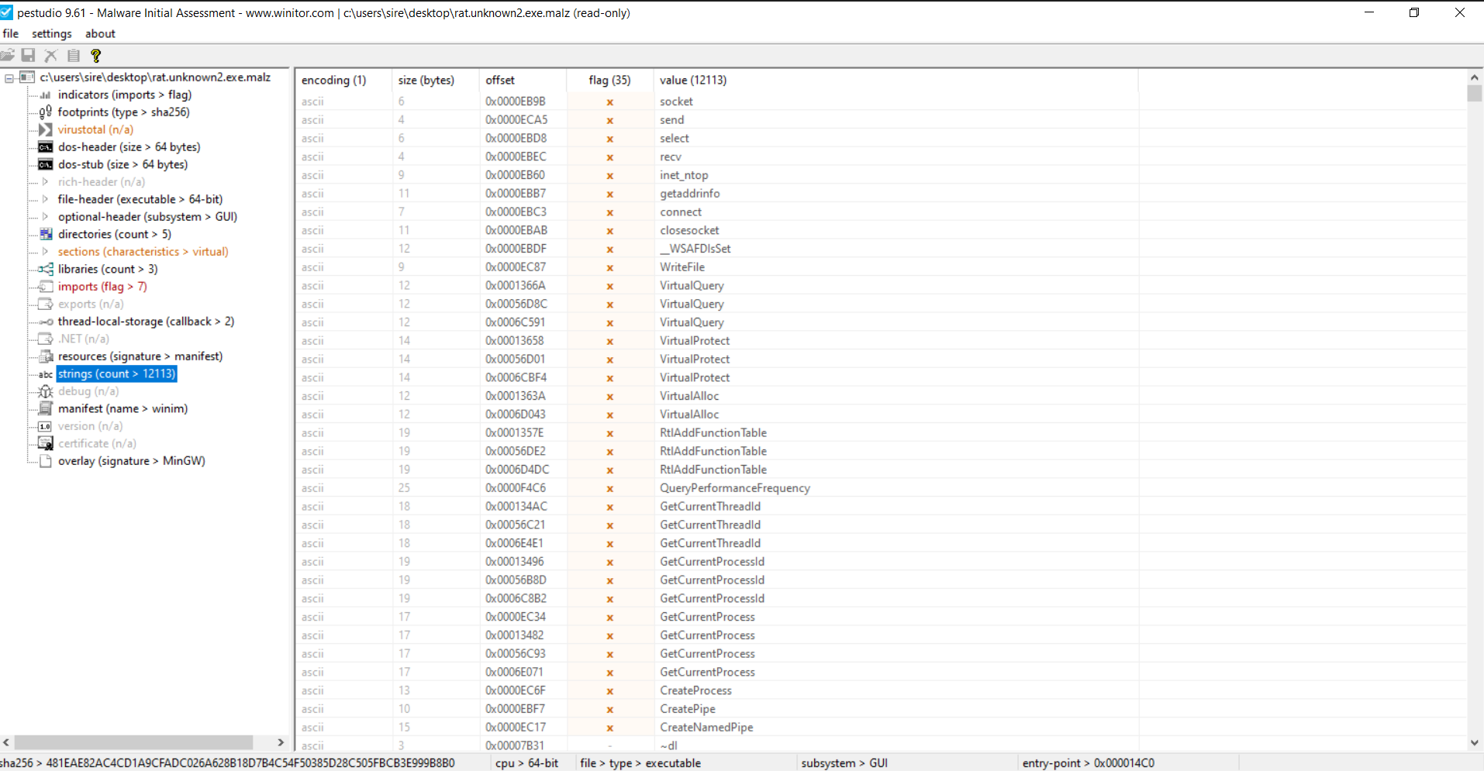
Task: Select the certificate (n/a) tree node
Action: point(97,443)
